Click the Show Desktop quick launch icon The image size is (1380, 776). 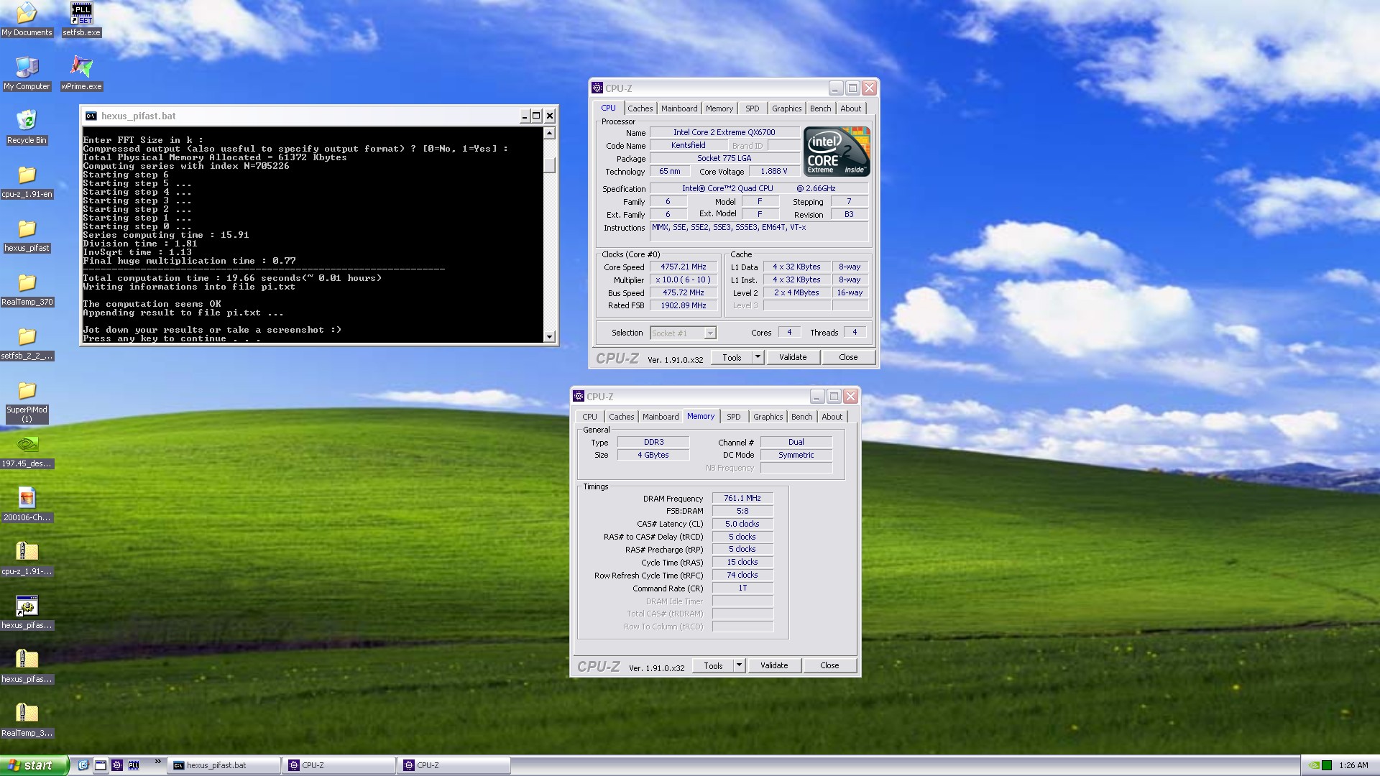click(101, 765)
